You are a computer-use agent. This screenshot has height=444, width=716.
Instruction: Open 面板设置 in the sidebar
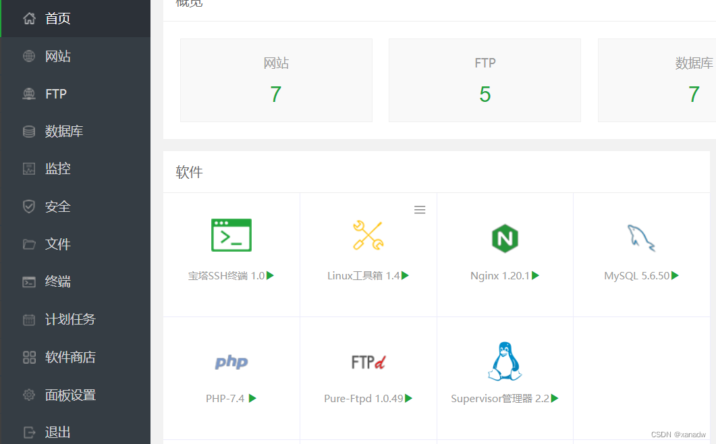pos(70,395)
